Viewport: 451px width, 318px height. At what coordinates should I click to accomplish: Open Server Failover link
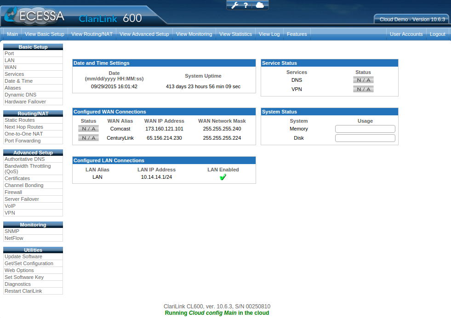pos(33,199)
